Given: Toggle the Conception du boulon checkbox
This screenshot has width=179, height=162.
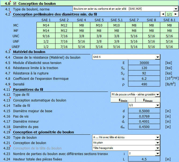Looking at the screenshot, I should click(x=15, y=3).
